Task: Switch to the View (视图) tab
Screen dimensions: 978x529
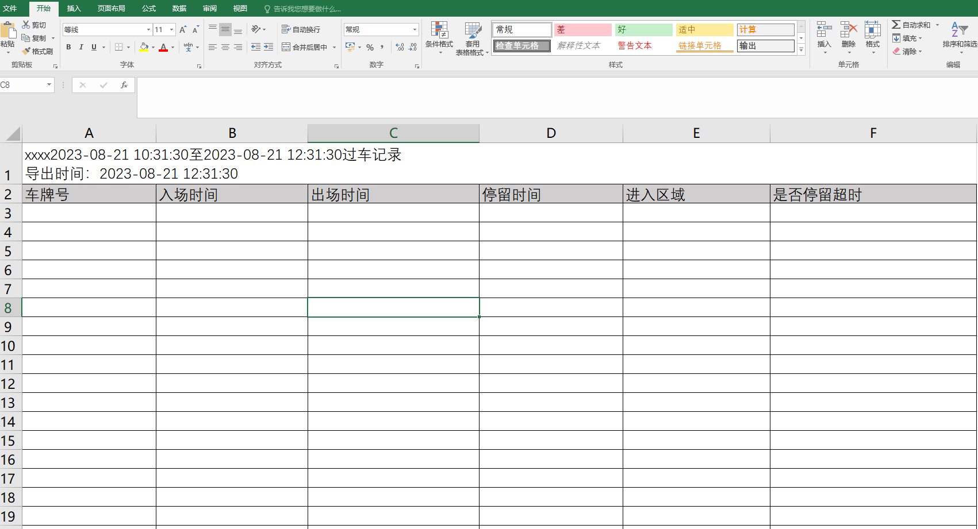Action: click(x=240, y=9)
